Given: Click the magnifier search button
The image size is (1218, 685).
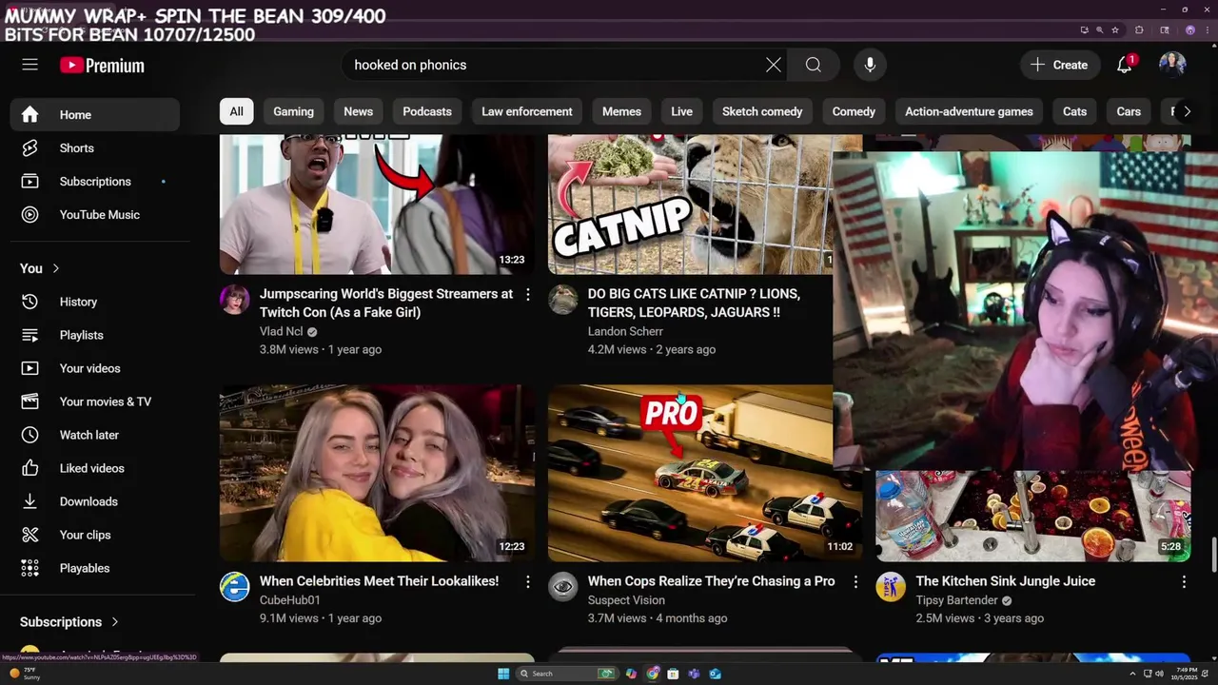Looking at the screenshot, I should [x=813, y=65].
